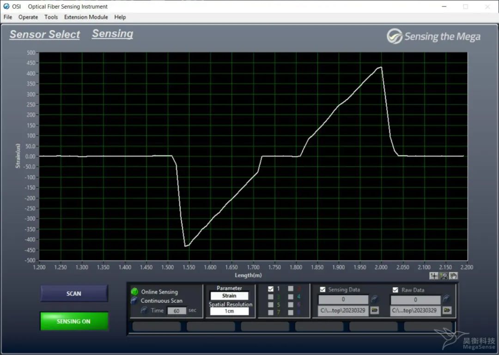The width and height of the screenshot is (499, 355).
Task: Select the crosshair cursor graph tool
Action: pos(434,276)
